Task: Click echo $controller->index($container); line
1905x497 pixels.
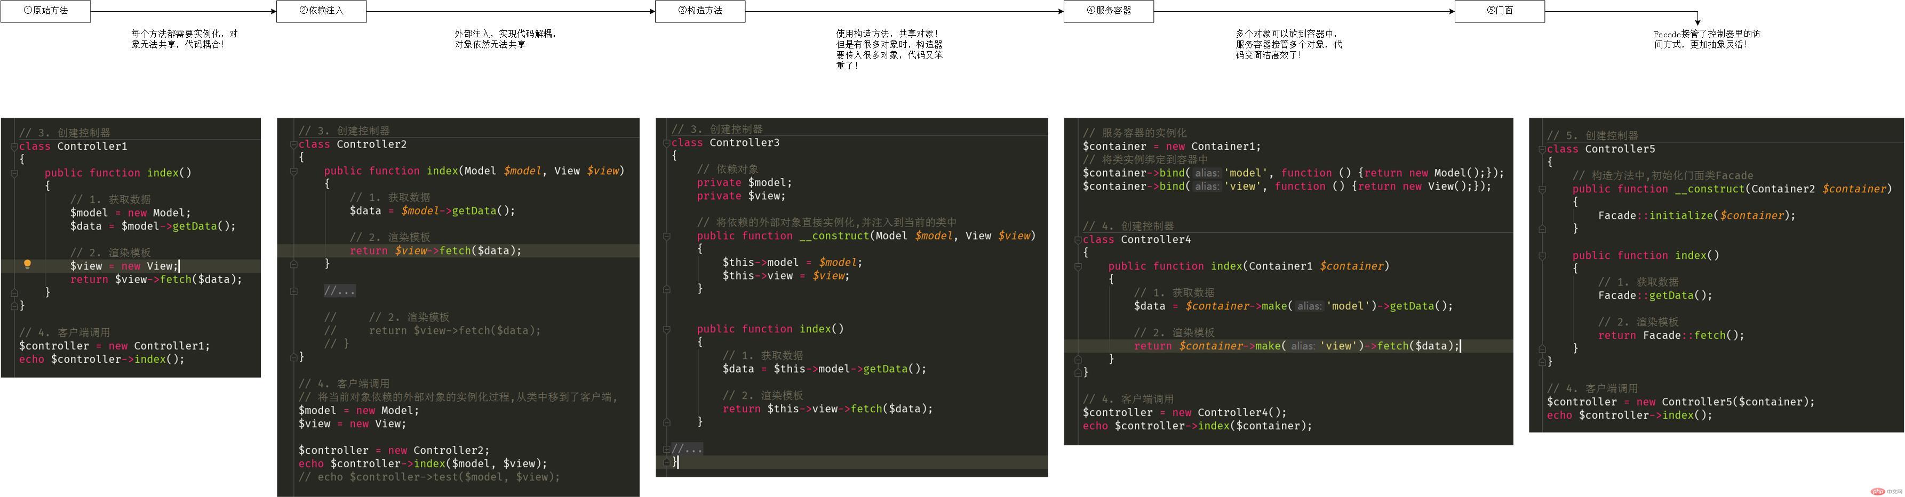Action: [1197, 426]
